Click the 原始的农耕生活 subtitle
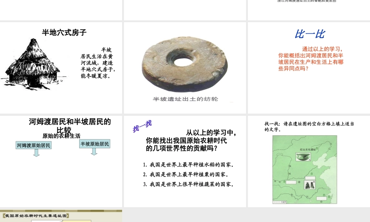The image size is (370, 222). click(61, 136)
